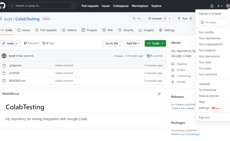The image size is (230, 141).
Task: Open the 0 forks link
Action: coord(178,82)
